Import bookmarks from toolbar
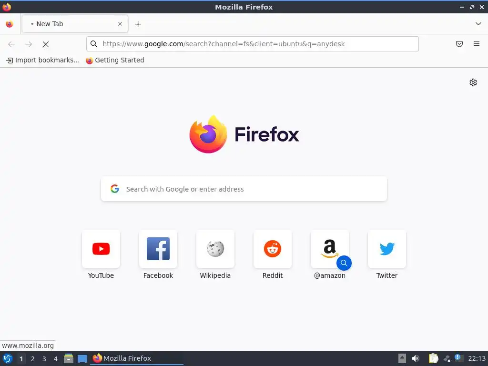Screen dimensions: 488x366 [x=43, y=60]
